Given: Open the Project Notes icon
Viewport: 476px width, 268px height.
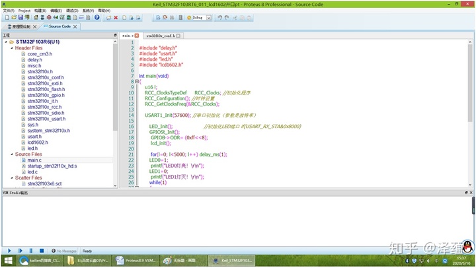Looking at the screenshot, I should pyautogui.click(x=88, y=18).
